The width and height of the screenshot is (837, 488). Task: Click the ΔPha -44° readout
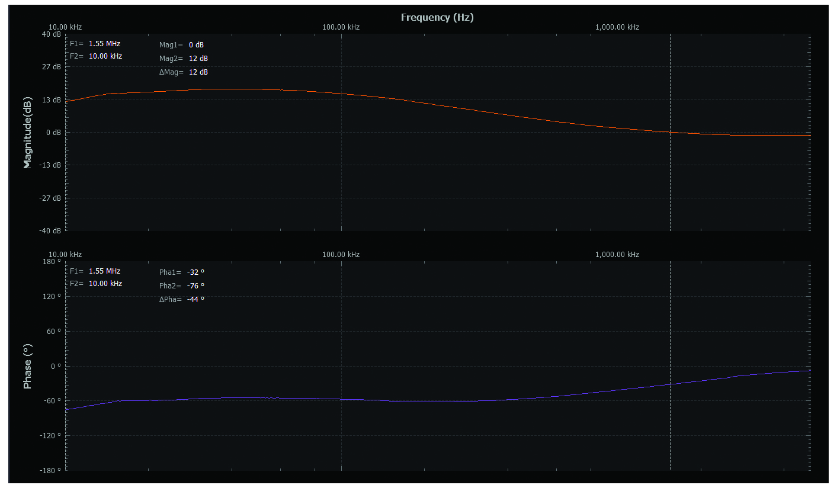point(195,299)
